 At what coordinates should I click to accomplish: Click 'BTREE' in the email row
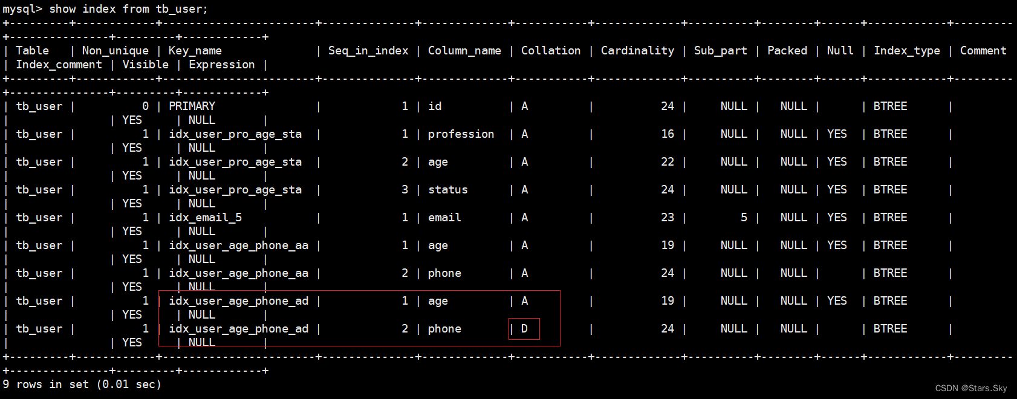tap(890, 218)
